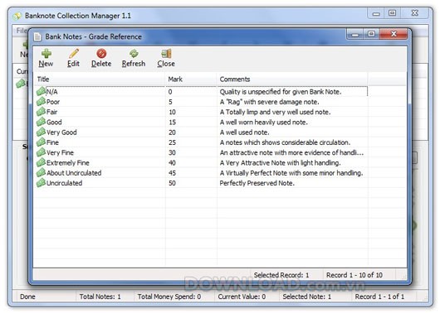Viewport: 440px width, 313px height.
Task: Select banknote icon in Good row
Action: (41, 122)
